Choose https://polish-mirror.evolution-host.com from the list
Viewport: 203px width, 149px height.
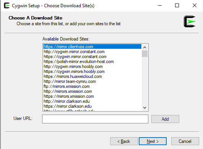[92, 62]
